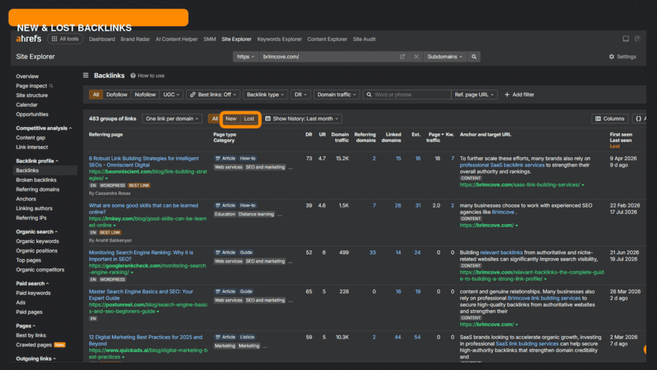The height and width of the screenshot is (370, 657).
Task: Open Overview in the sidebar
Action: pyautogui.click(x=27, y=76)
